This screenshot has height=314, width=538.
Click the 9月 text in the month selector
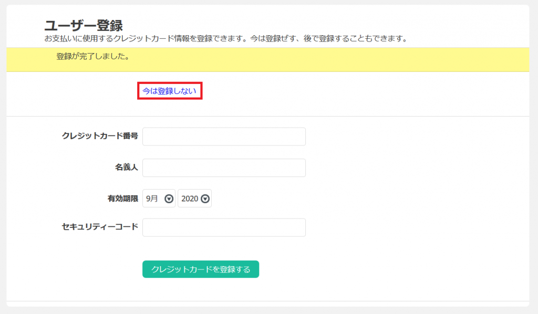click(152, 198)
